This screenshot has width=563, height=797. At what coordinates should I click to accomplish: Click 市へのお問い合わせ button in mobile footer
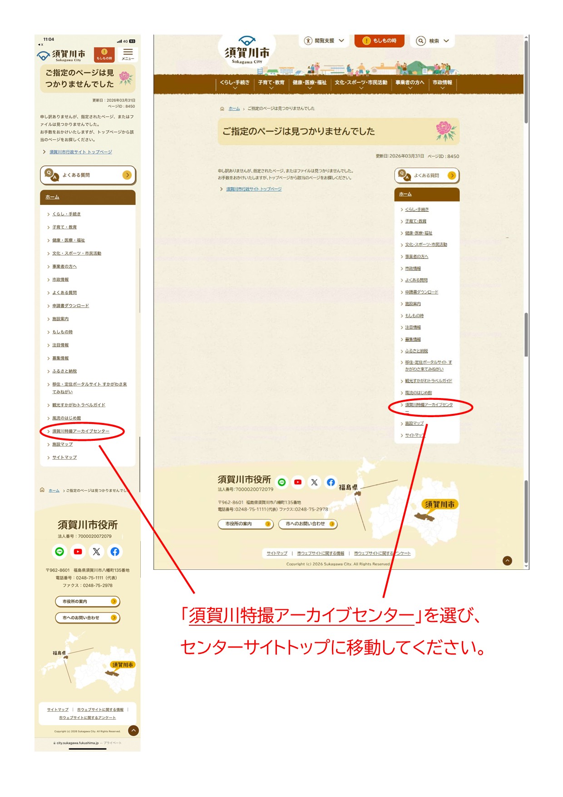click(88, 618)
